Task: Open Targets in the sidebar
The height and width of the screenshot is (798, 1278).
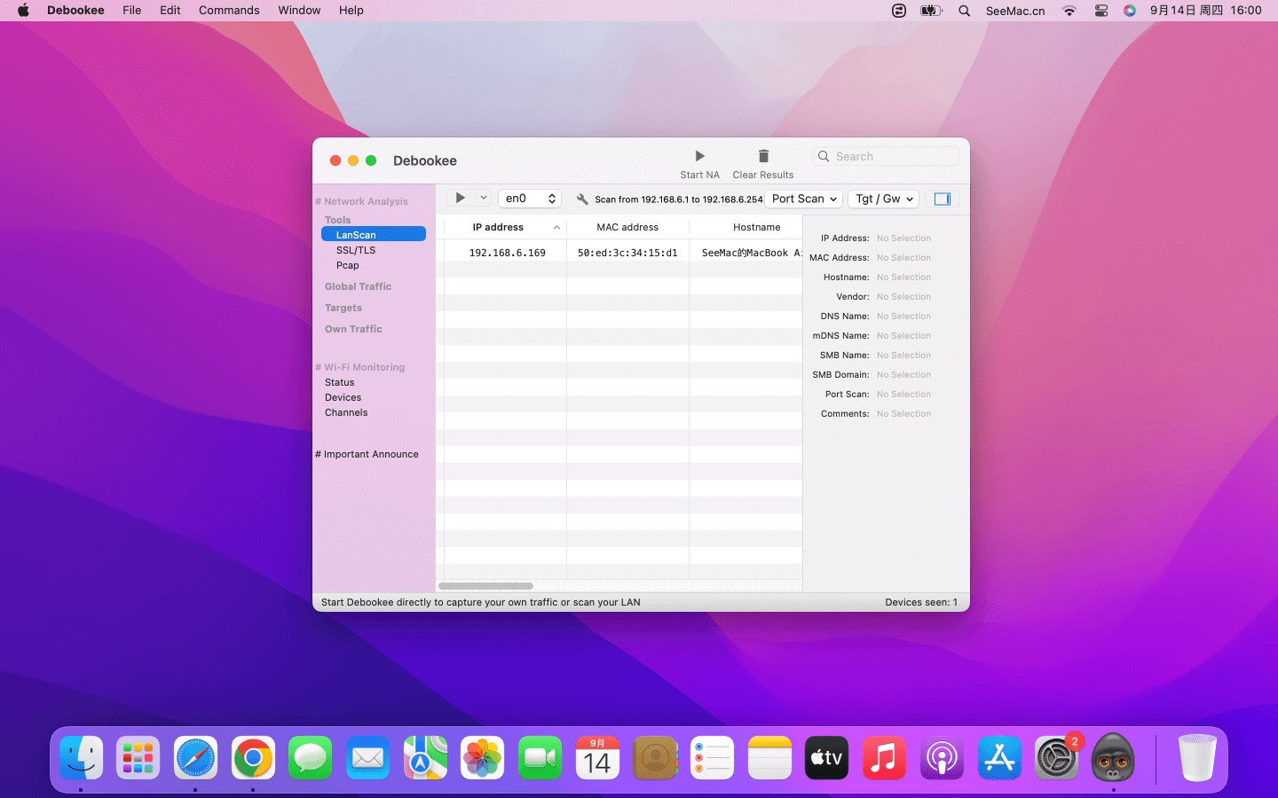Action: pos(343,308)
